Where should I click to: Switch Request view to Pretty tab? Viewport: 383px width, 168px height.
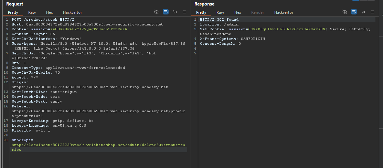point(13,12)
